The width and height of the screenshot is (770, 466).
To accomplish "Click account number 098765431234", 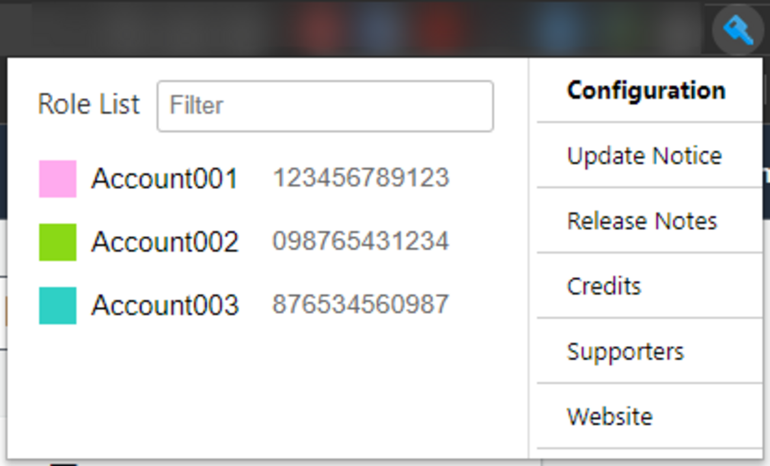I will tap(360, 242).
